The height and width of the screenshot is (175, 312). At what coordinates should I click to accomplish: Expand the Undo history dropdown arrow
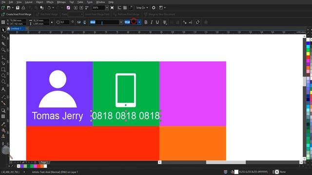click(x=53, y=8)
